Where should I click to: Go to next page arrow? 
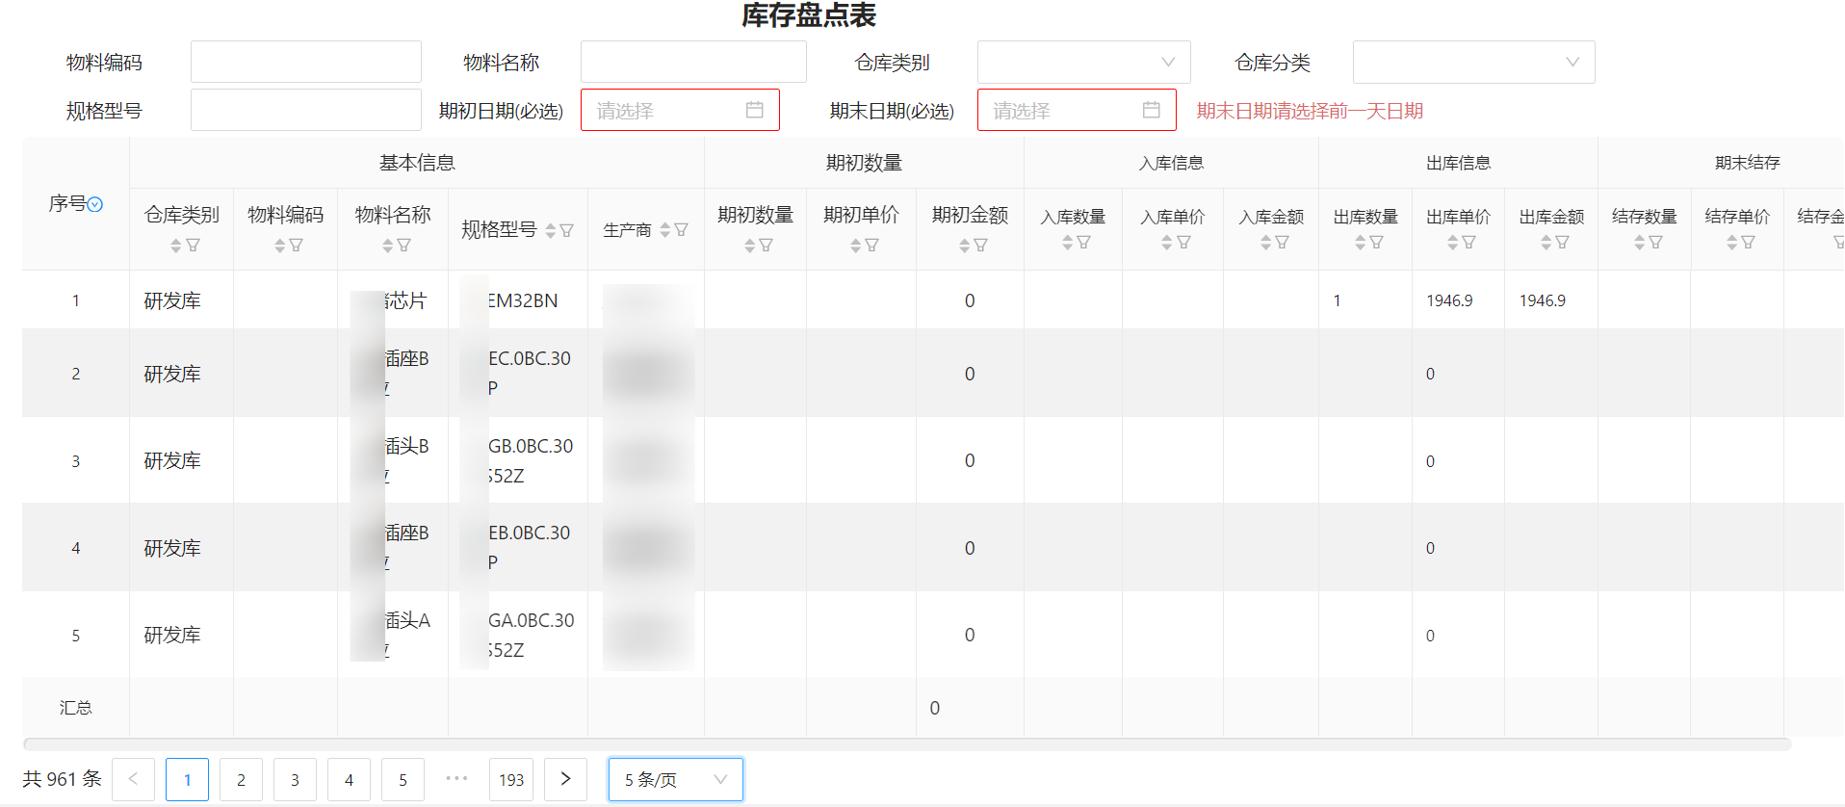click(x=565, y=779)
